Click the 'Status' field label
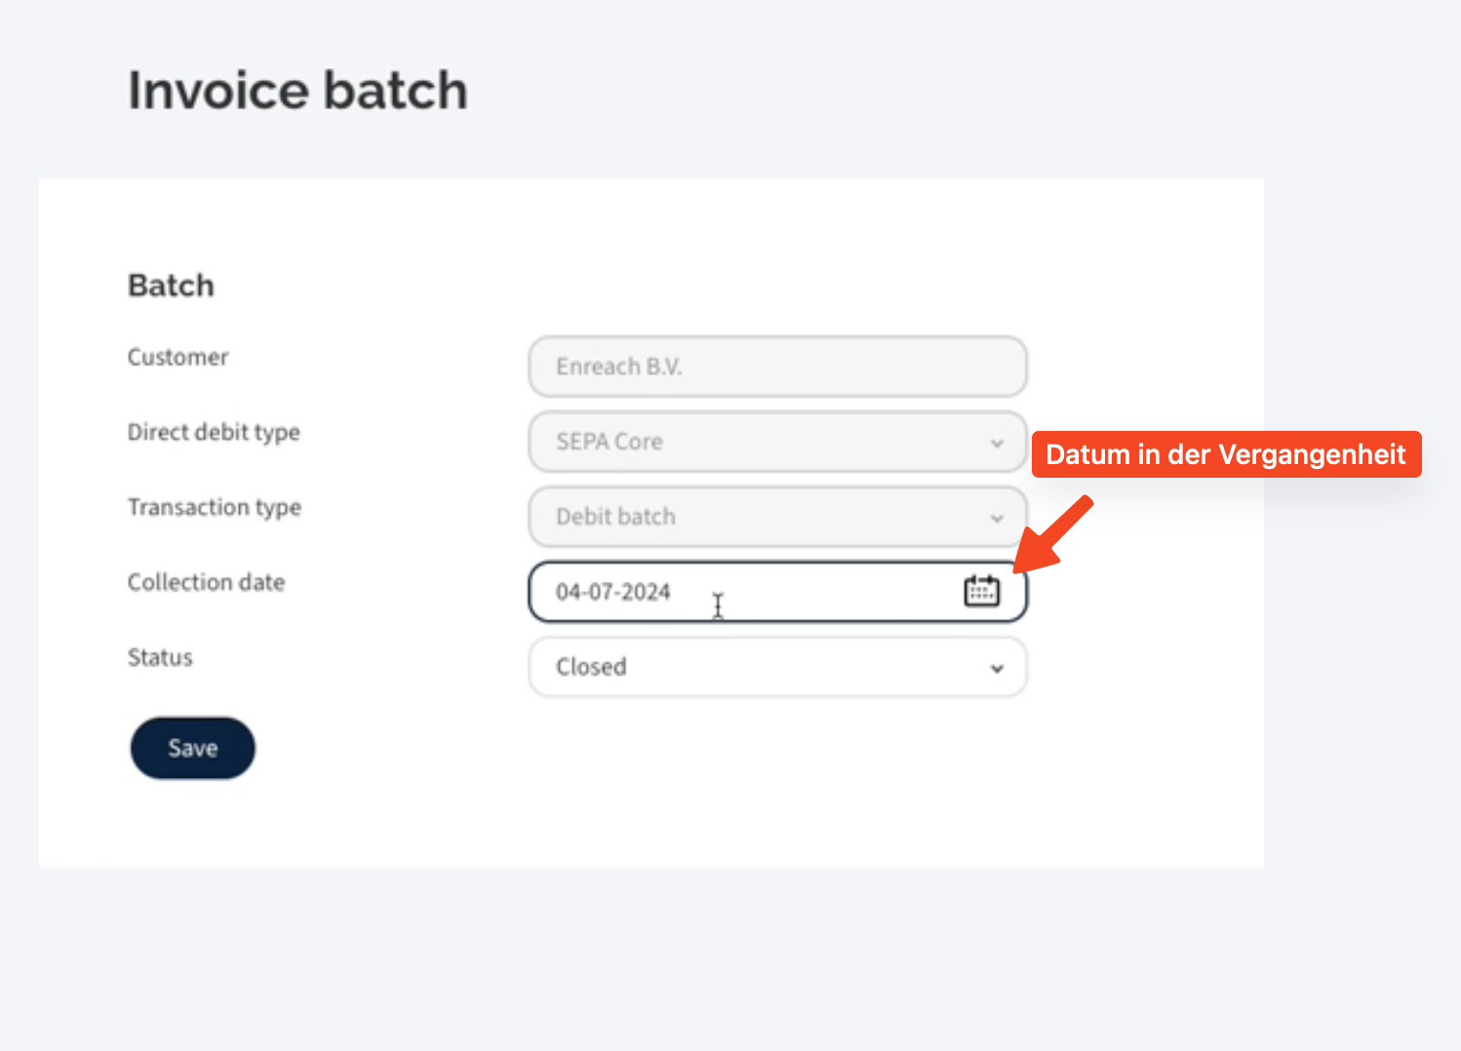 [160, 657]
